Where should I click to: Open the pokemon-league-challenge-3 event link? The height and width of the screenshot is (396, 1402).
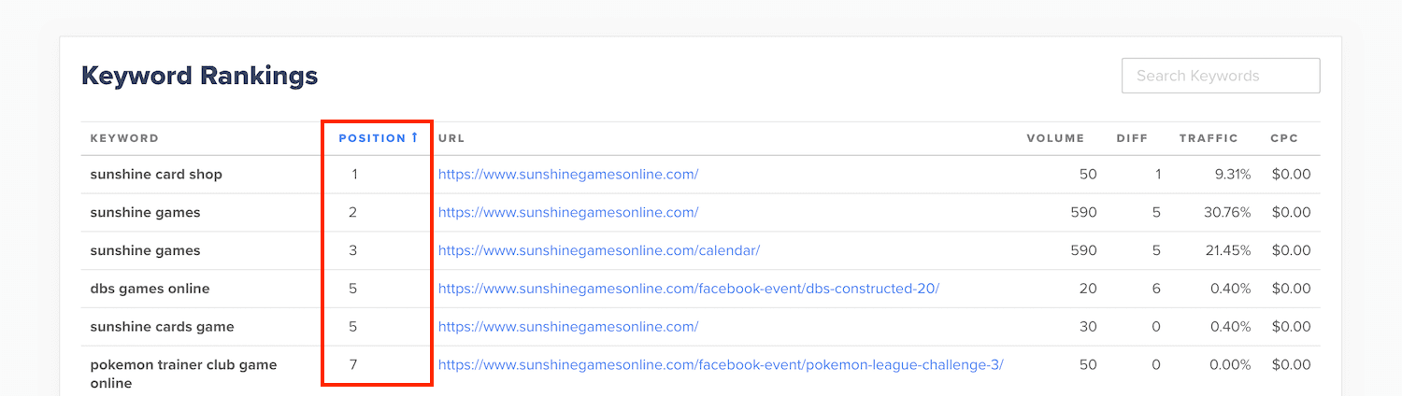[720, 365]
